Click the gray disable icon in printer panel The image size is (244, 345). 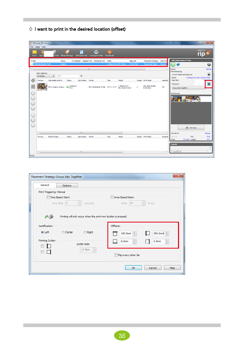point(209,64)
